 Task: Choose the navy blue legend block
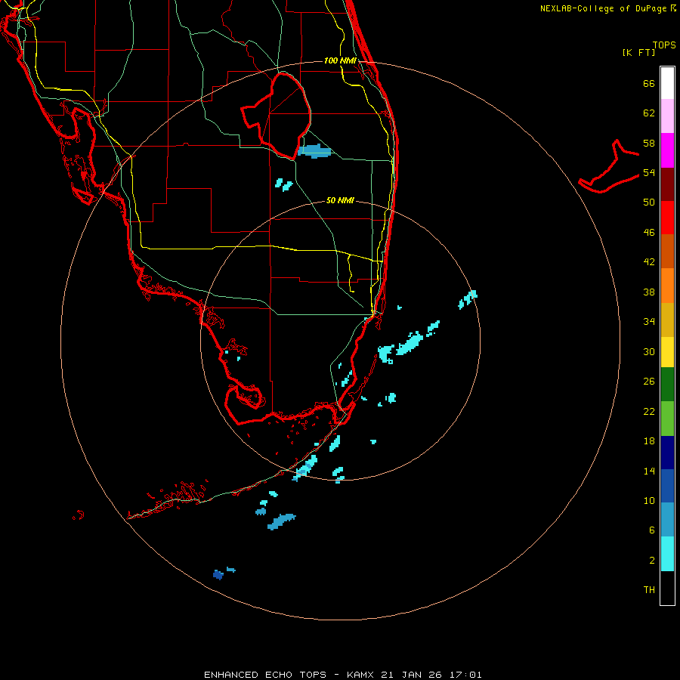click(x=667, y=453)
